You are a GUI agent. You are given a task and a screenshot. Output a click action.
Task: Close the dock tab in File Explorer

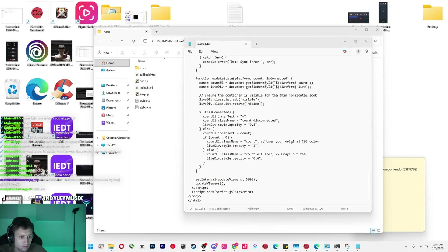pos(146,32)
